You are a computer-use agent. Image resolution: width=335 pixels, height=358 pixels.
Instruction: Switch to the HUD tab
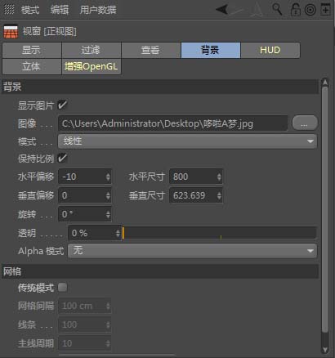pos(270,50)
